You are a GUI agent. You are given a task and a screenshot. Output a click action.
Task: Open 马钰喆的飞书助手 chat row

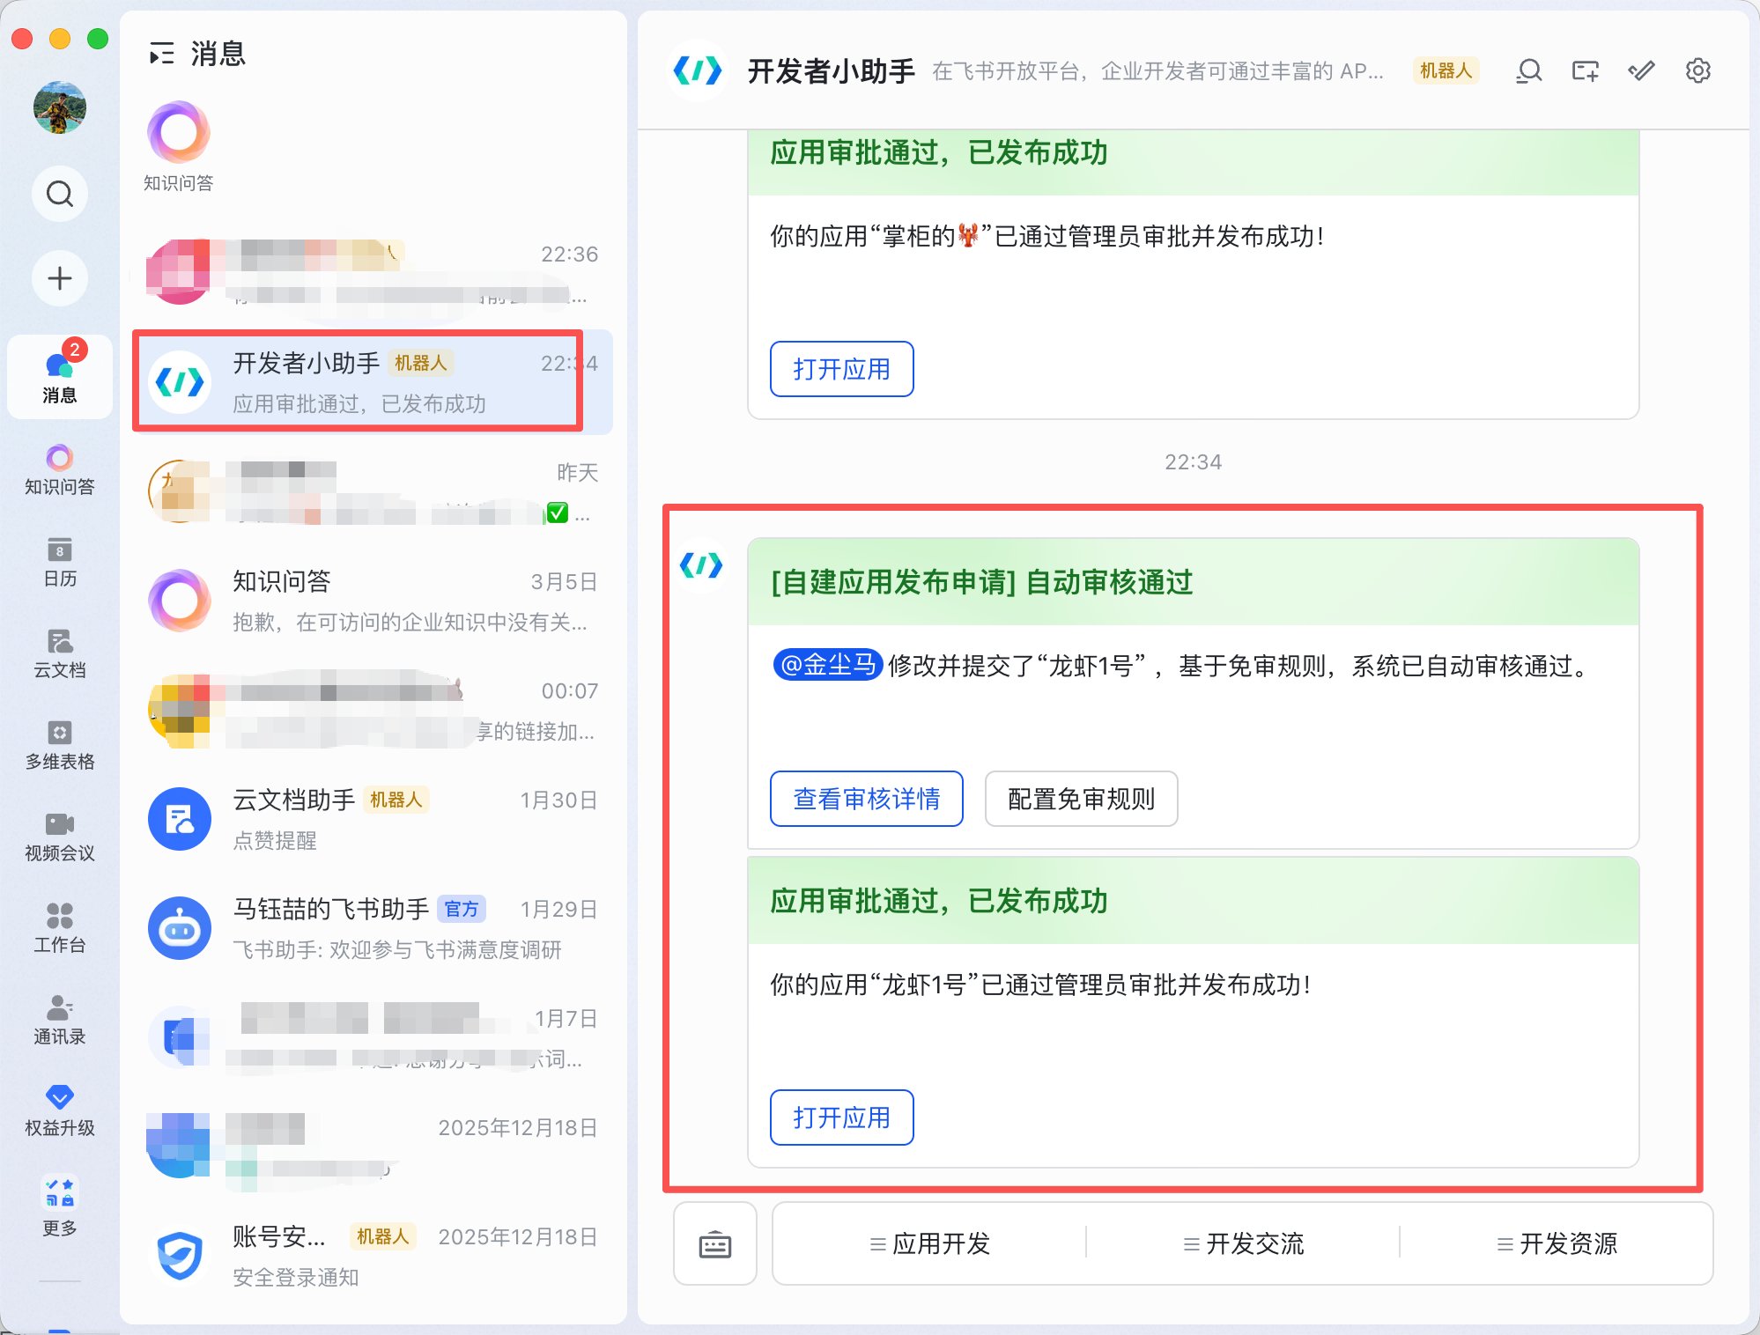[x=373, y=928]
